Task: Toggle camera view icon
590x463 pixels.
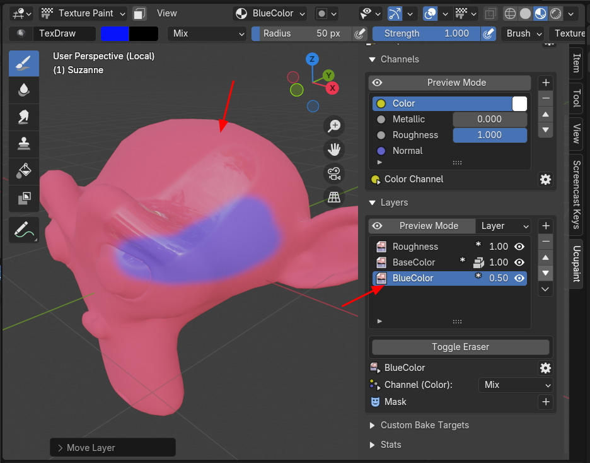Action: (x=333, y=173)
